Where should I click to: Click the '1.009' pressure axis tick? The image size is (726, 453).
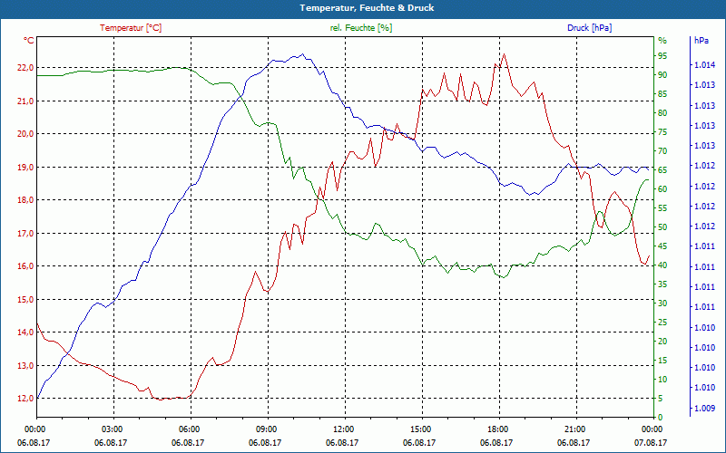point(705,409)
